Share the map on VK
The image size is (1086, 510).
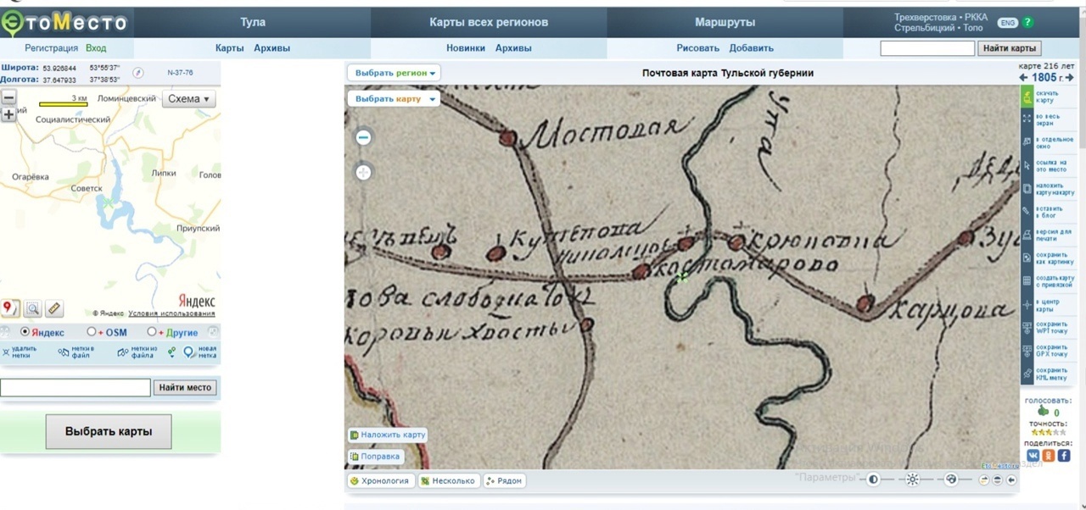pyautogui.click(x=1033, y=456)
